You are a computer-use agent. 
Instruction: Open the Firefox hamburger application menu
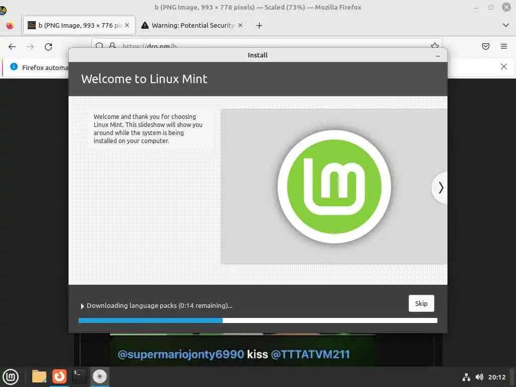pyautogui.click(x=504, y=46)
